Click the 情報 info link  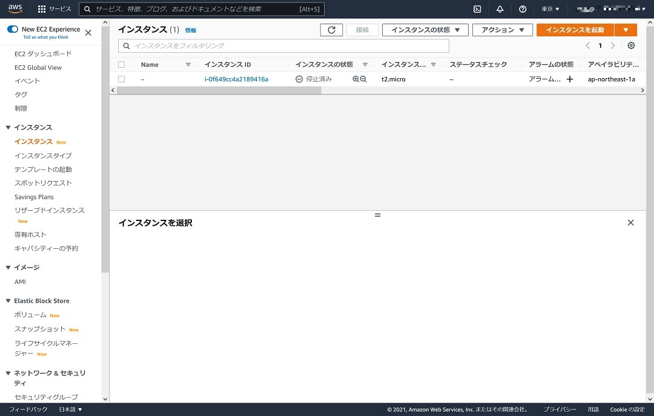191,30
